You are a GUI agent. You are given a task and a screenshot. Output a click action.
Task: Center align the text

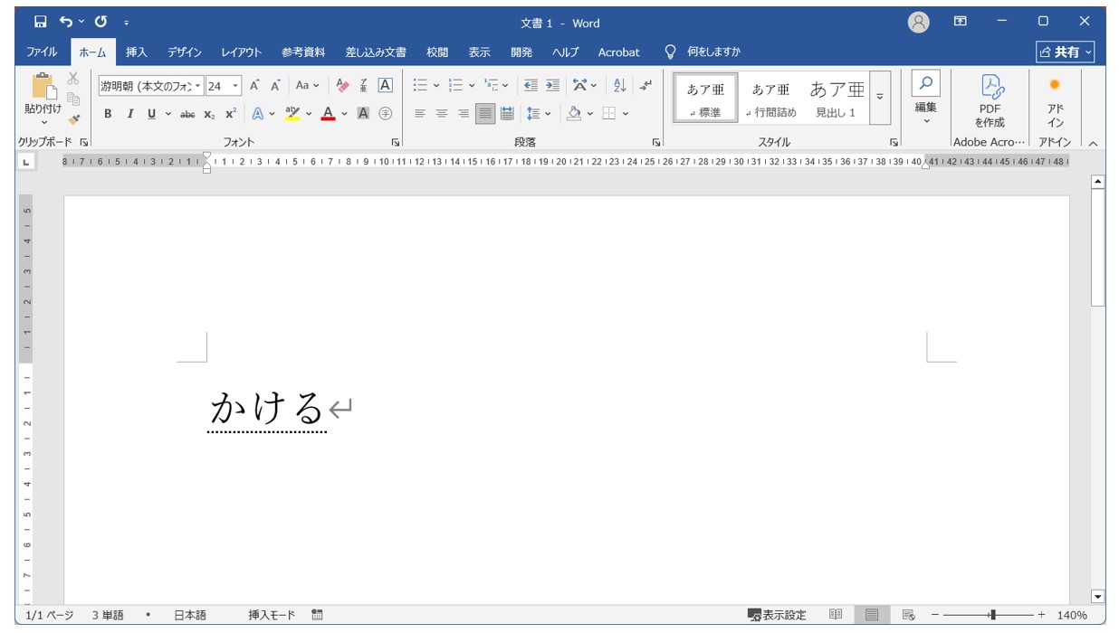(442, 114)
